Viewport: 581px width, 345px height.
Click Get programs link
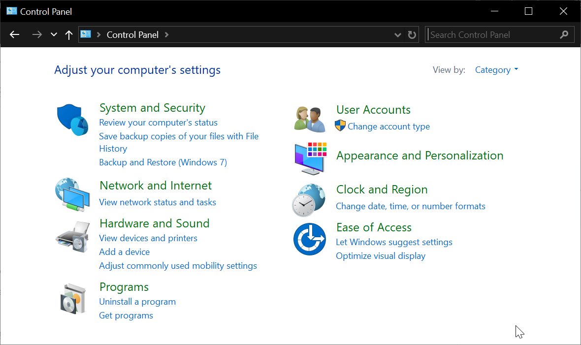click(126, 315)
